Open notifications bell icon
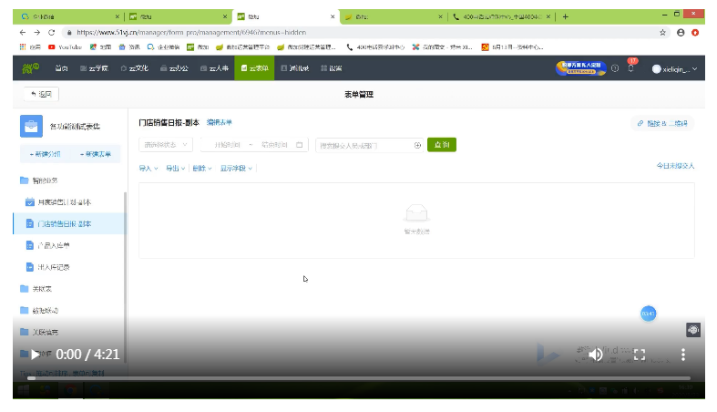Image resolution: width=717 pixels, height=412 pixels. tap(630, 68)
